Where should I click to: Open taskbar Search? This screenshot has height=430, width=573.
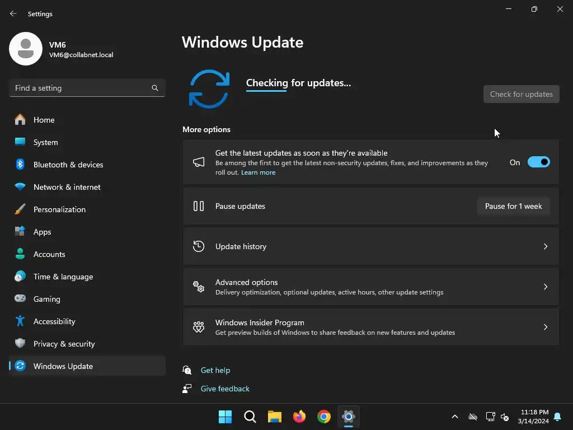[250, 417]
